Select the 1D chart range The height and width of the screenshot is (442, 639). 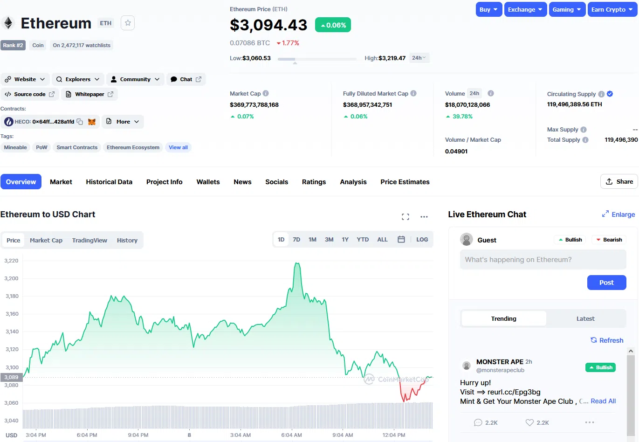pos(281,240)
